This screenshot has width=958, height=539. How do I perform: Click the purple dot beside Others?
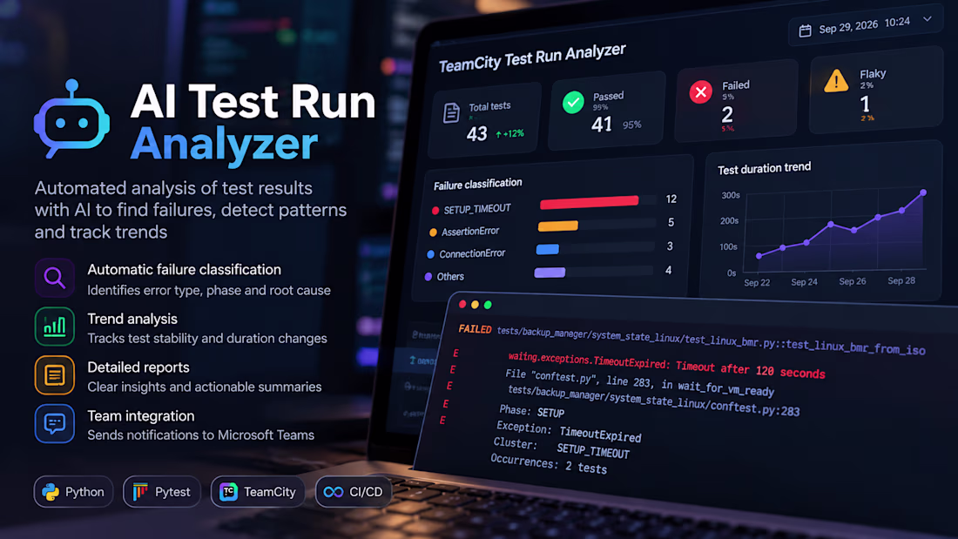(x=428, y=277)
